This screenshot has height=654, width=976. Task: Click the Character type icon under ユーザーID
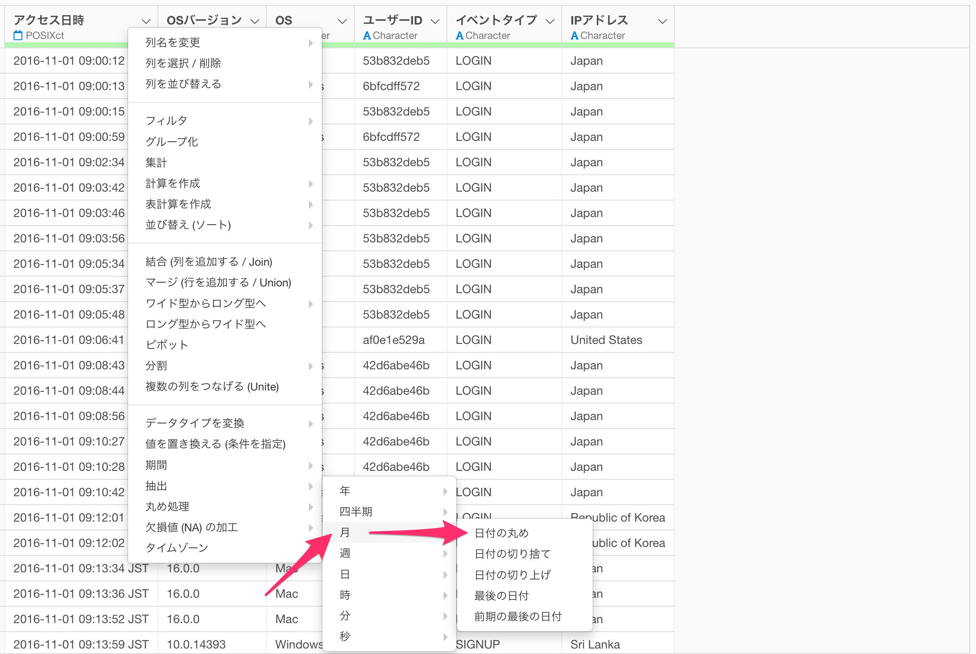click(367, 36)
